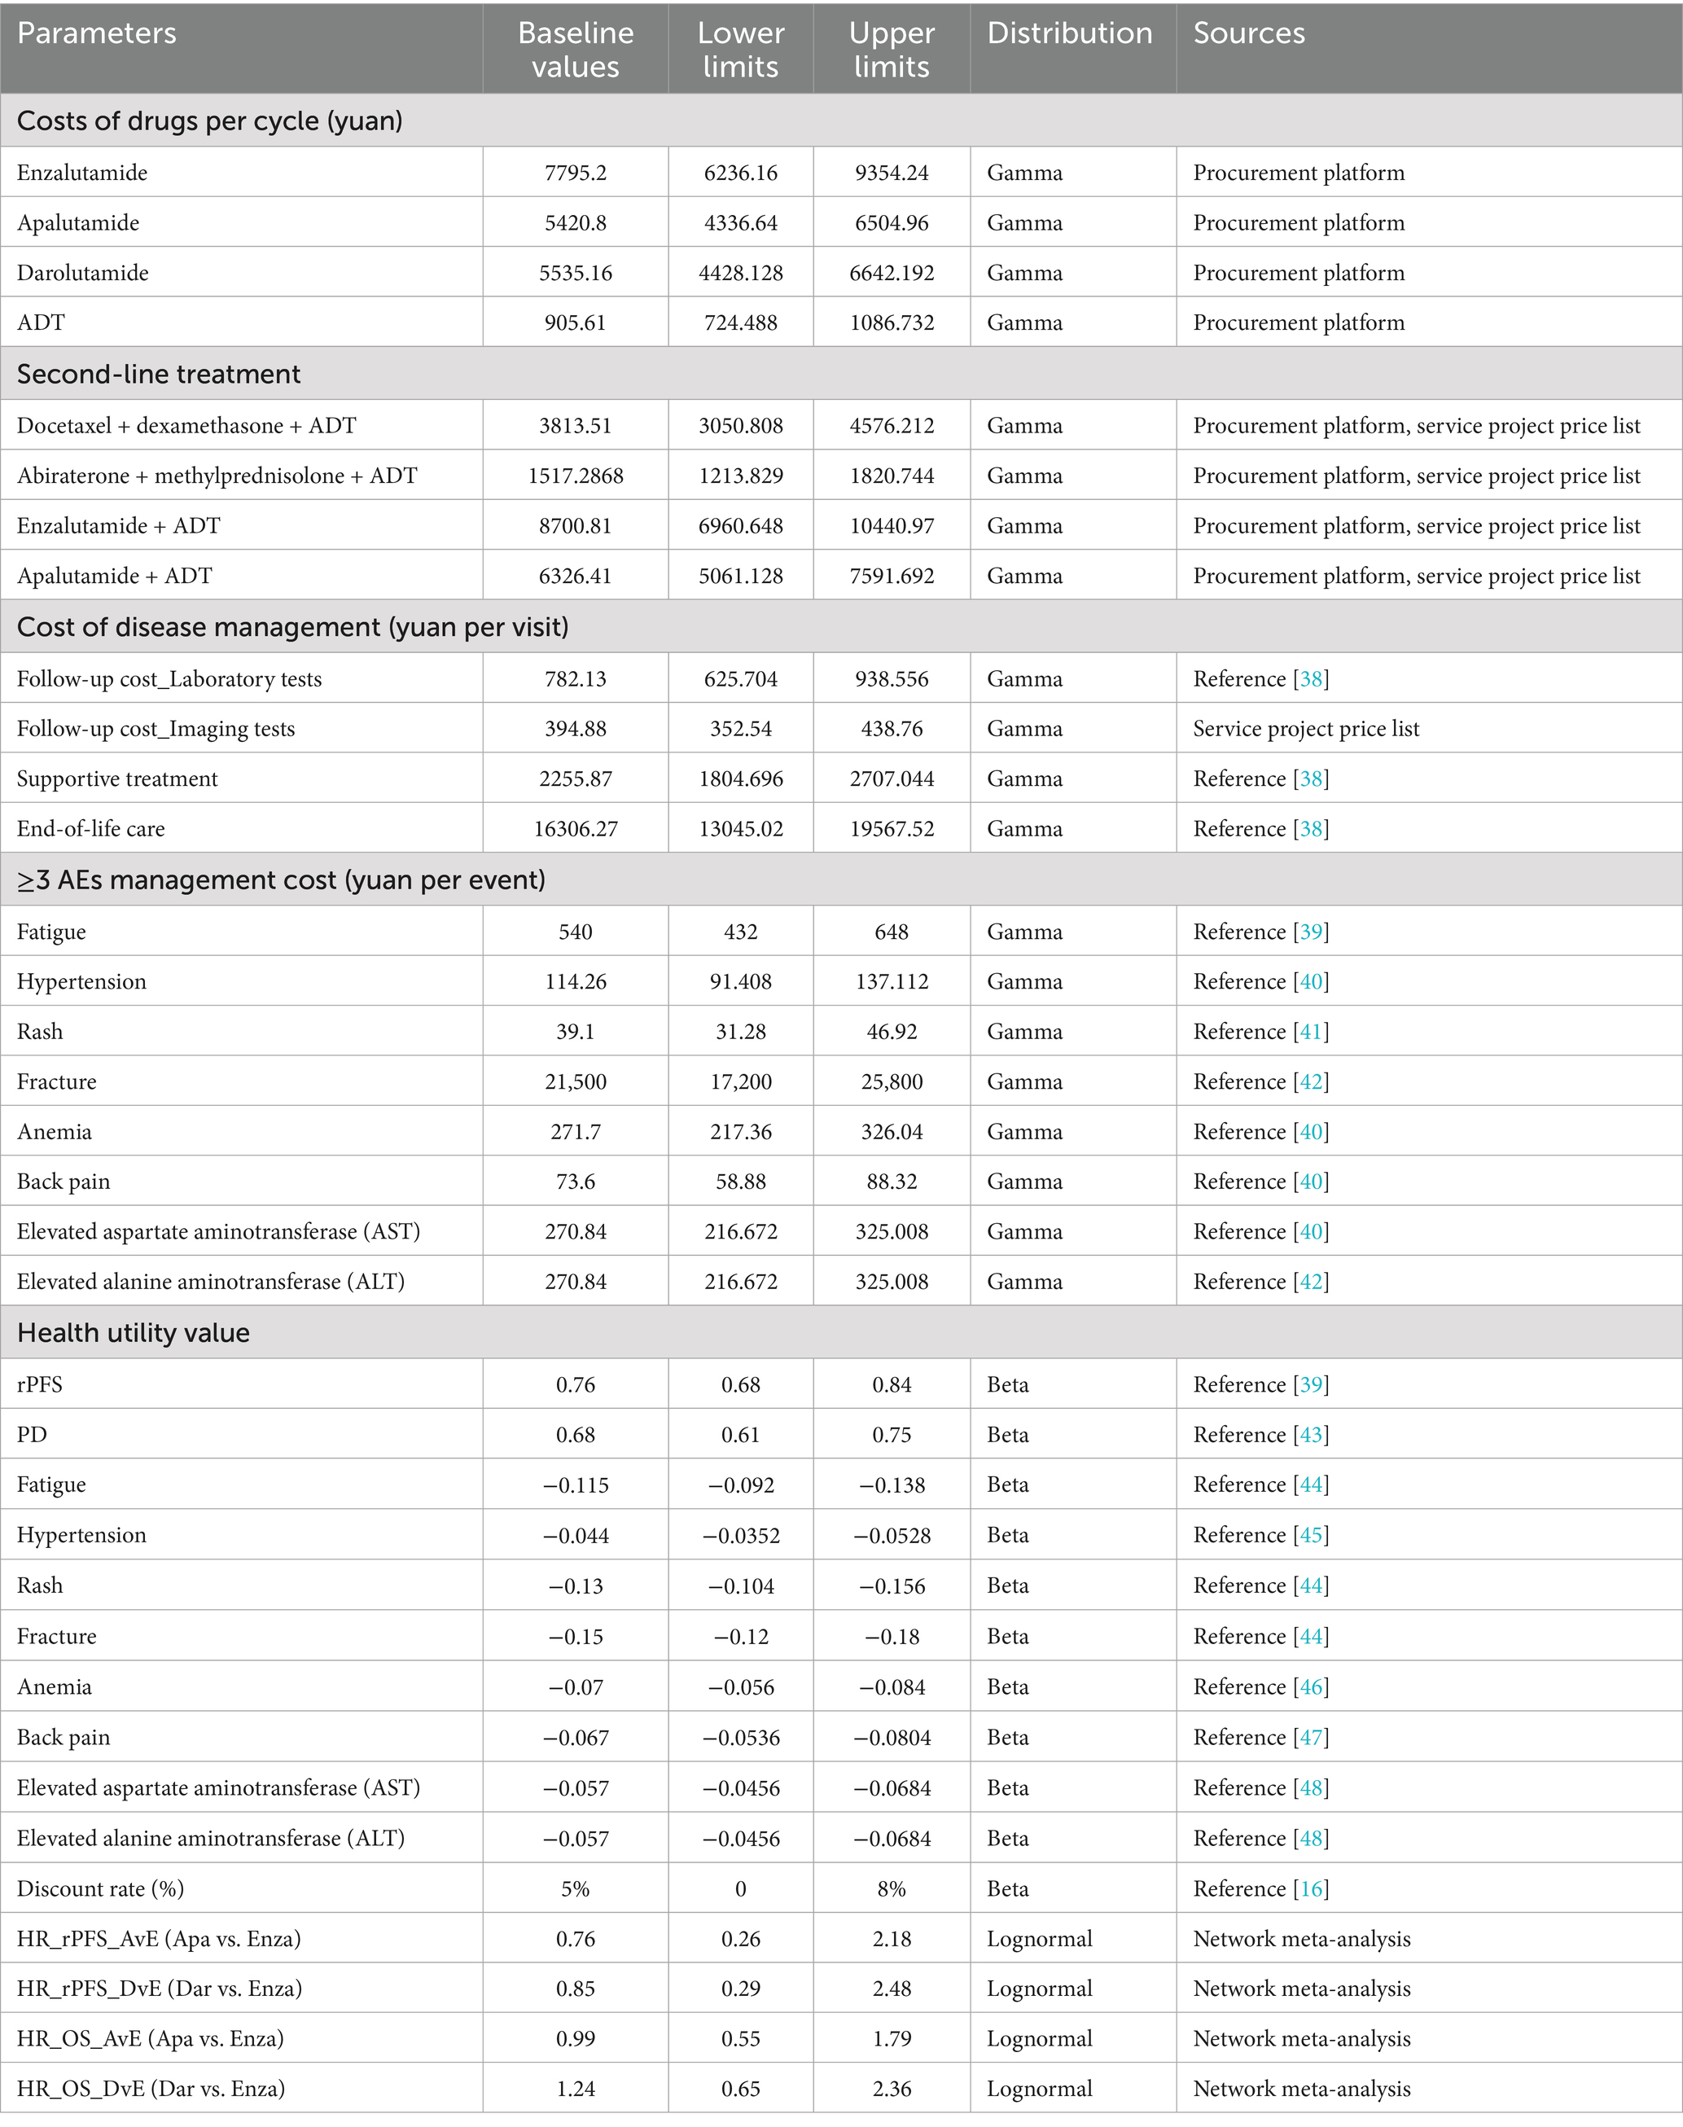
Task: Click the Costs of drugs per cycle heading
Action: tap(210, 121)
